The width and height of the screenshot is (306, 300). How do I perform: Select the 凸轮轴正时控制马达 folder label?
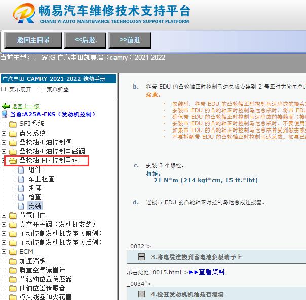pyautogui.click(x=49, y=160)
